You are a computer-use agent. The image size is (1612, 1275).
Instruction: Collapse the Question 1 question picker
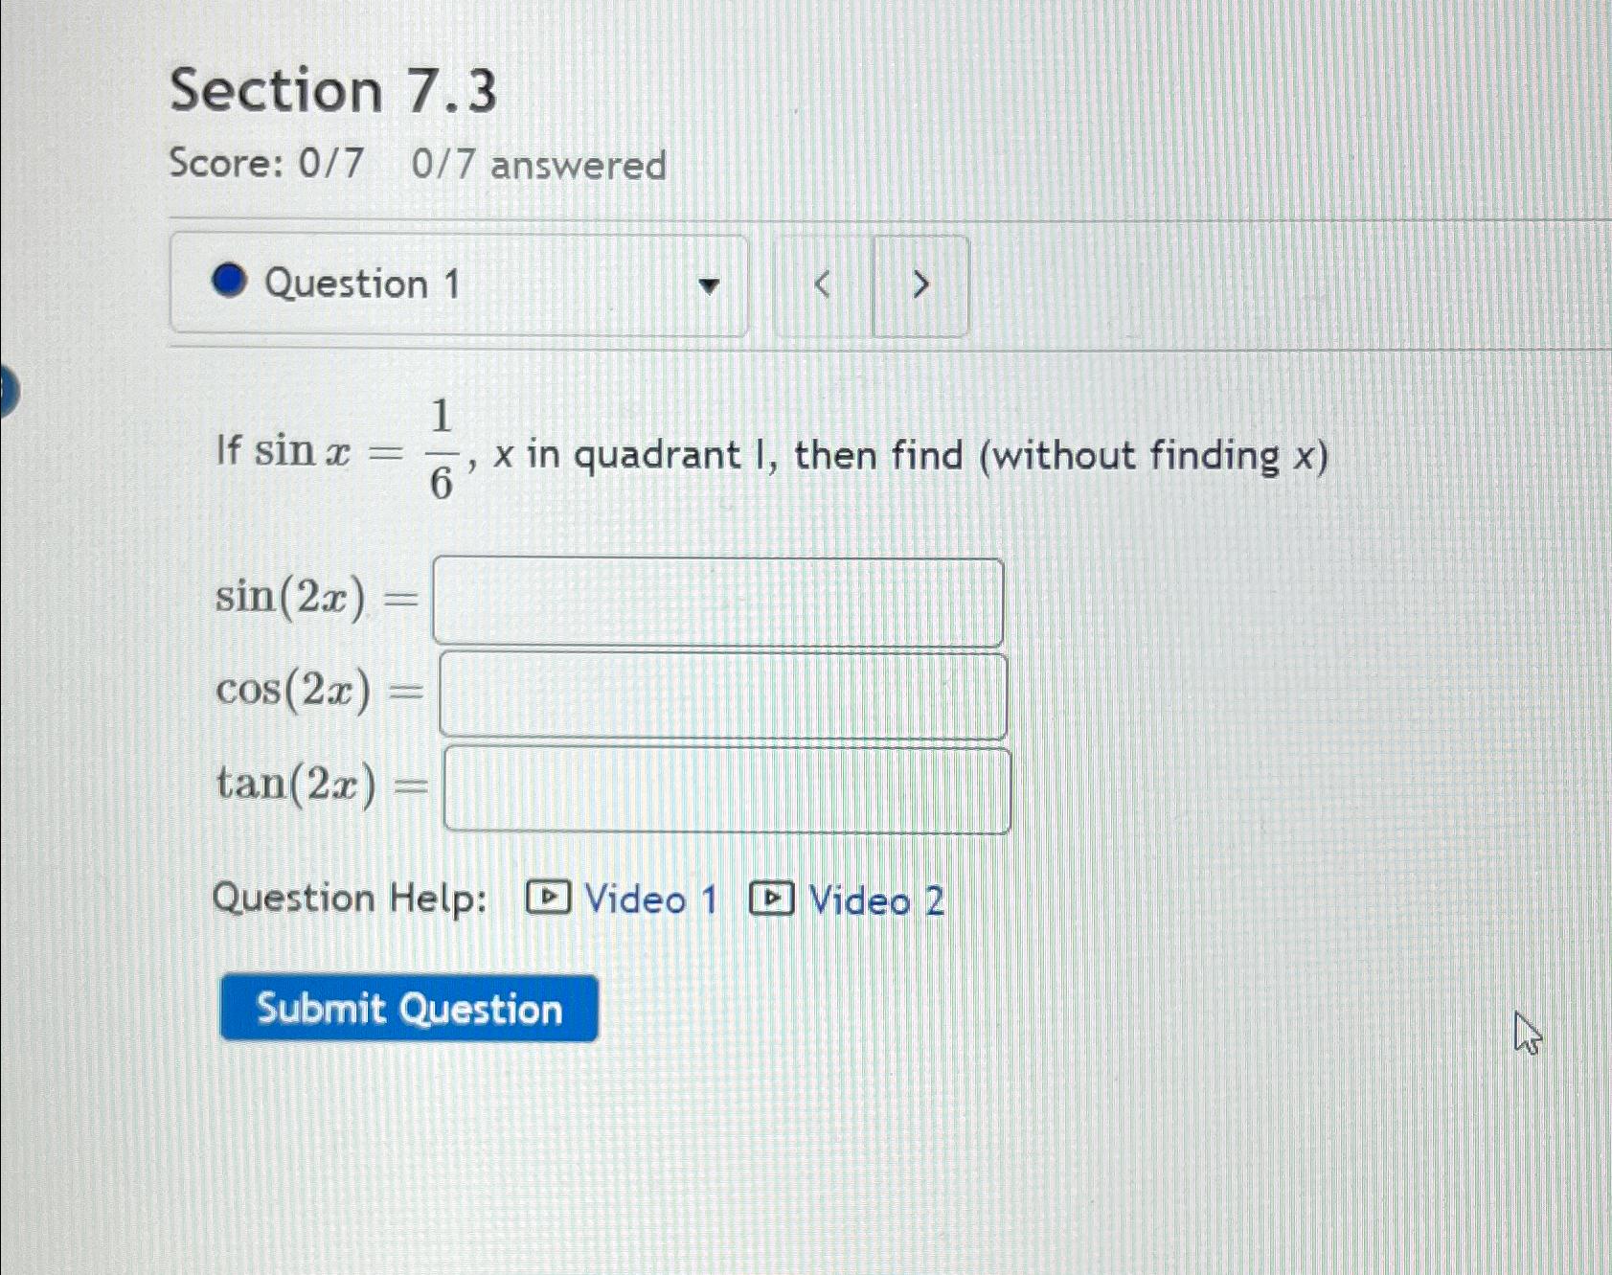710,287
